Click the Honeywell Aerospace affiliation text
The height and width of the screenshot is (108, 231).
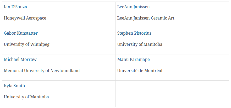point(25,18)
